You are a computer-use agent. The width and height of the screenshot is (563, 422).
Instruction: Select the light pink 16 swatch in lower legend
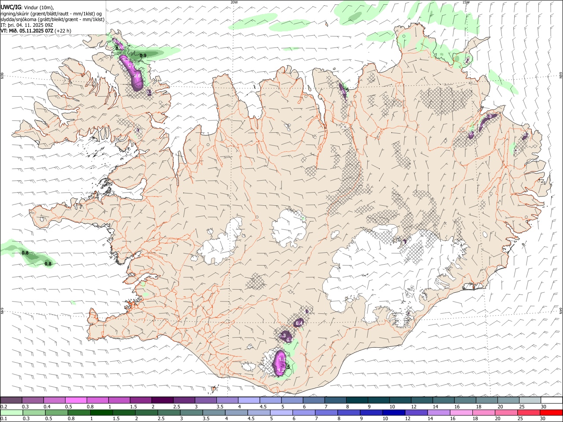pos(461,412)
